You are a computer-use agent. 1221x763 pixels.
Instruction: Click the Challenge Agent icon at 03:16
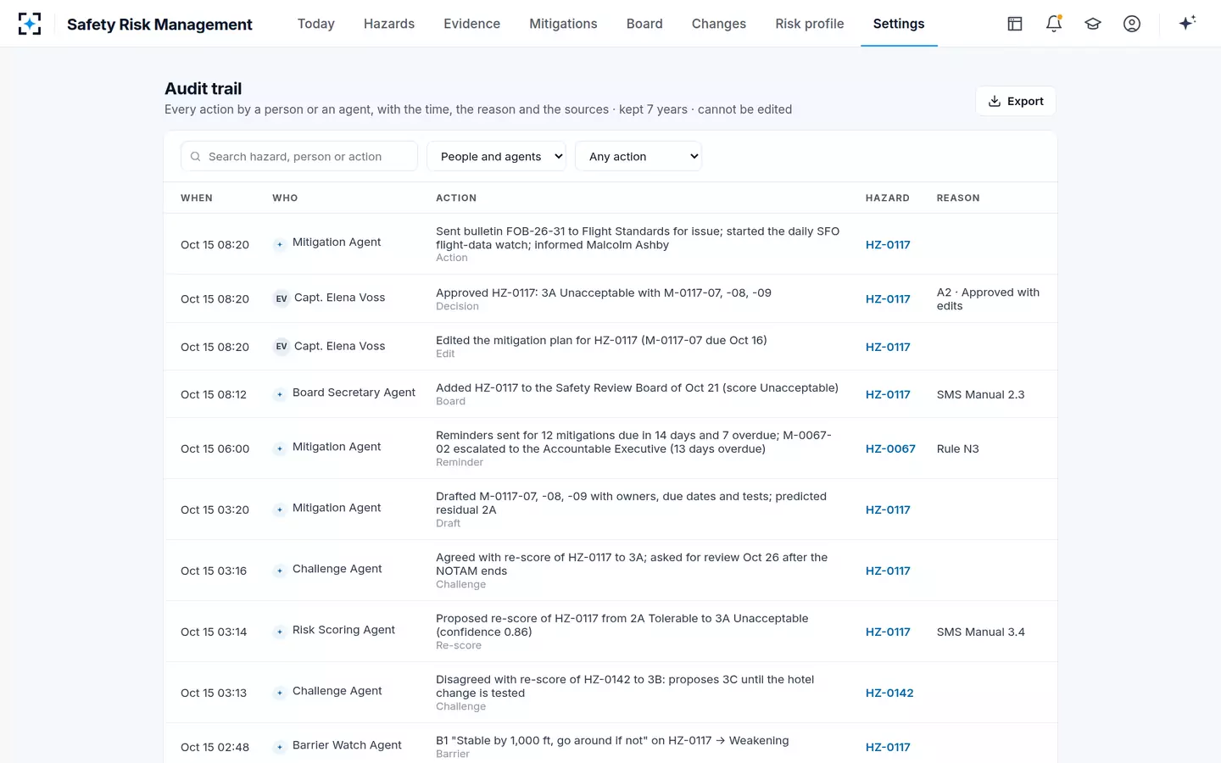coord(280,571)
